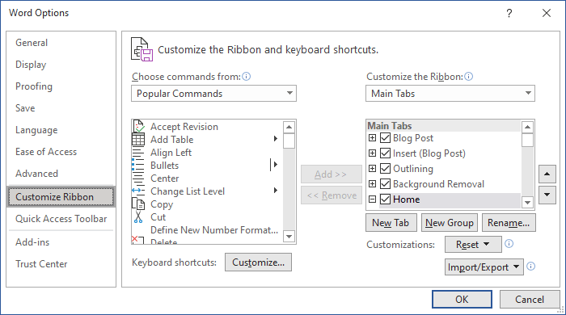
Task: Select the Main Tabs header row
Action: pyautogui.click(x=444, y=126)
